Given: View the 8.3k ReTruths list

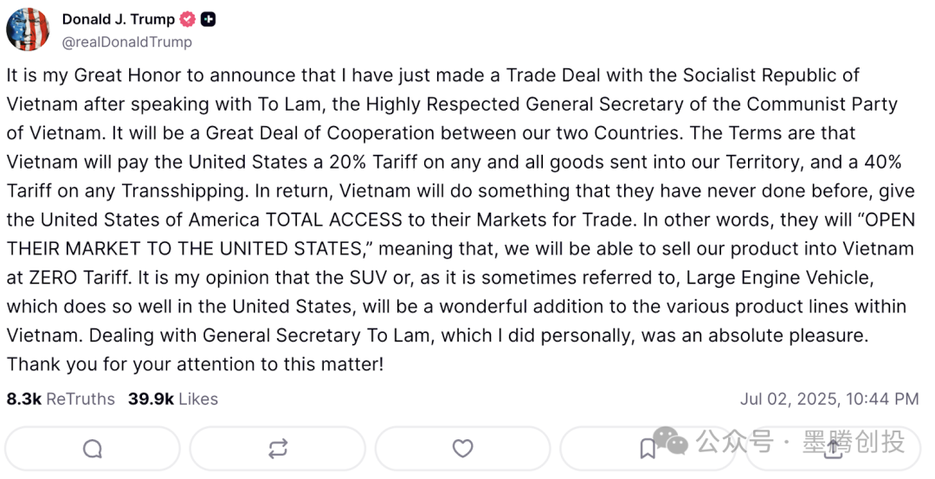Looking at the screenshot, I should click(x=61, y=399).
